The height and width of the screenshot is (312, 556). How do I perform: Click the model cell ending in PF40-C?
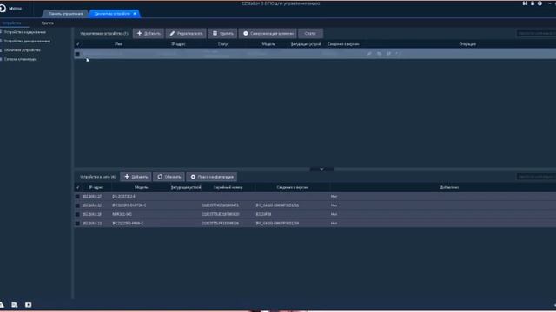(x=128, y=224)
